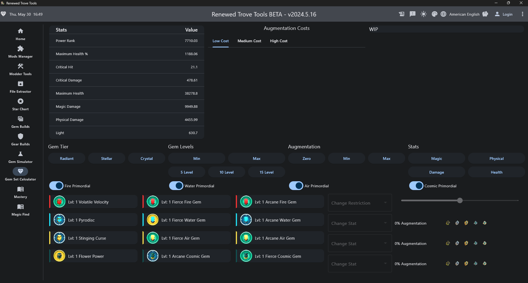The width and height of the screenshot is (528, 283).
Task: Click the light theme sun icon
Action: click(424, 14)
